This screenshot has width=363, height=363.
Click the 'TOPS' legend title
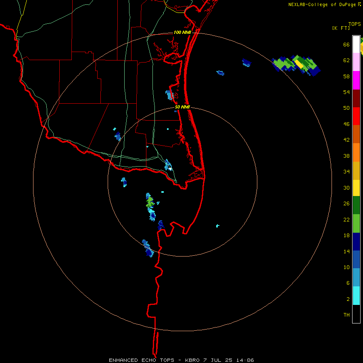point(355,24)
